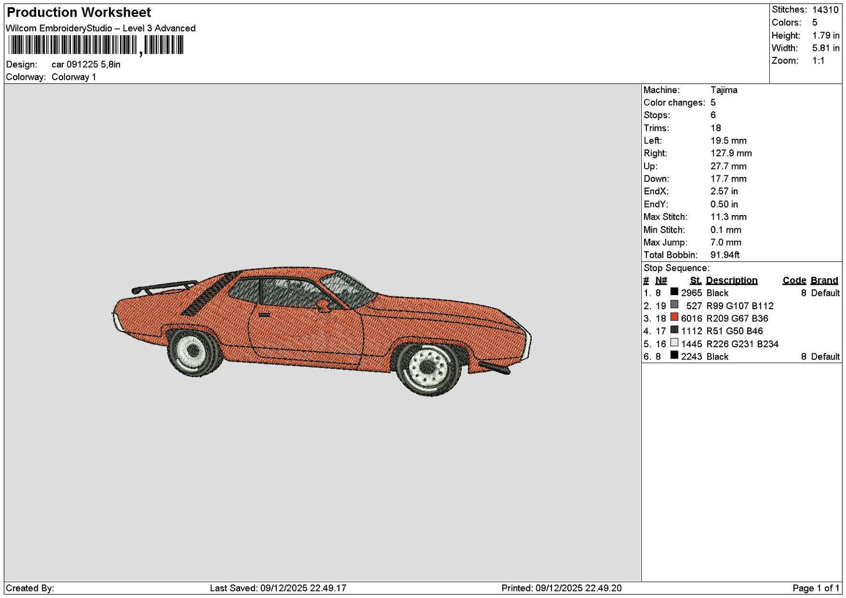846x598 pixels.
Task: Click the Min Stitch value 0.1 mm
Action: pos(726,230)
